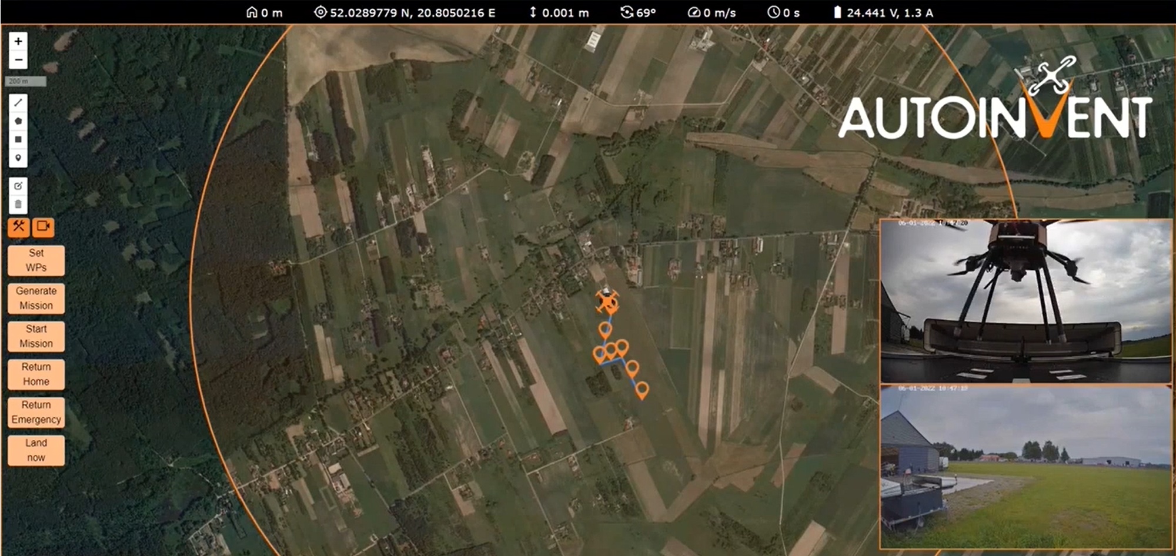The height and width of the screenshot is (556, 1176).
Task: Open the edit layers tool
Action: [18, 186]
